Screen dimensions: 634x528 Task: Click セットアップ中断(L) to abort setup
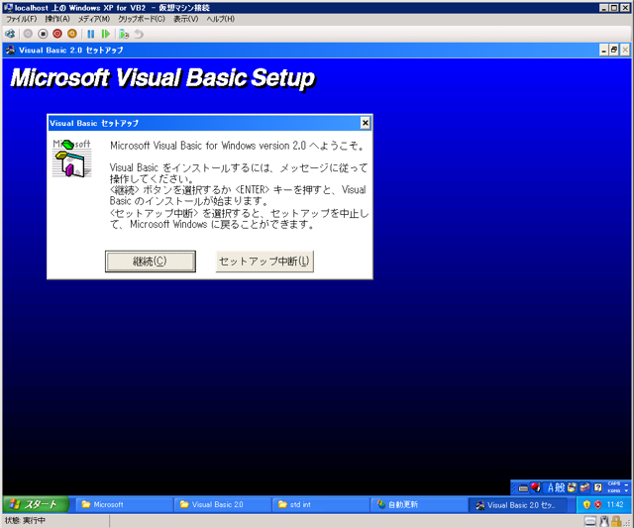264,262
